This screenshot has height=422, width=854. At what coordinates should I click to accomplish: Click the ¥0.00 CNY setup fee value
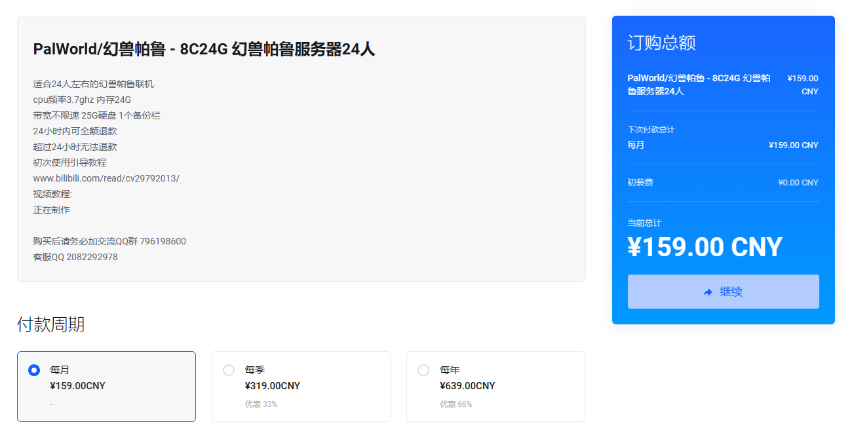pos(798,183)
